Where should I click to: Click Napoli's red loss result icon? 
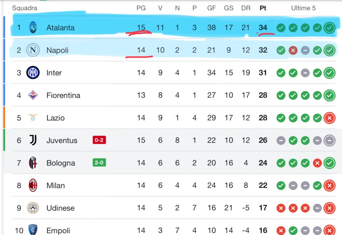click(x=293, y=50)
